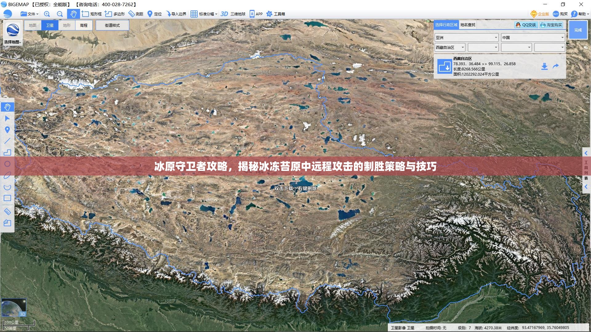Screen dimensions: 591x332
Task: Click the 街道样式 street style button
Action: tap(112, 25)
